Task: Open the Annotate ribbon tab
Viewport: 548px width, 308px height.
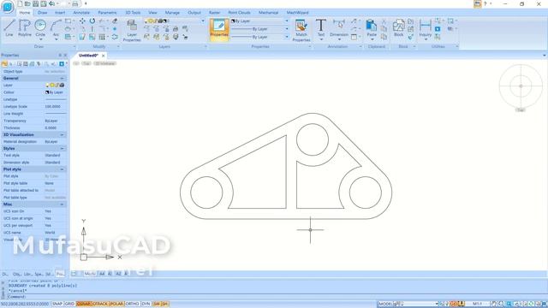Action: pos(81,13)
